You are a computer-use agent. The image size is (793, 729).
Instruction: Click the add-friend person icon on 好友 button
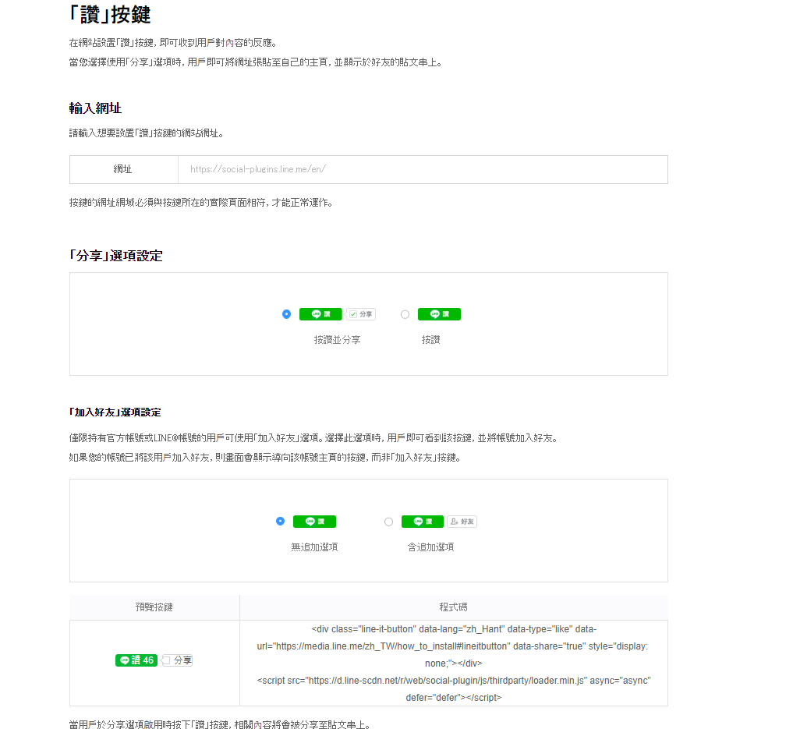(x=454, y=522)
